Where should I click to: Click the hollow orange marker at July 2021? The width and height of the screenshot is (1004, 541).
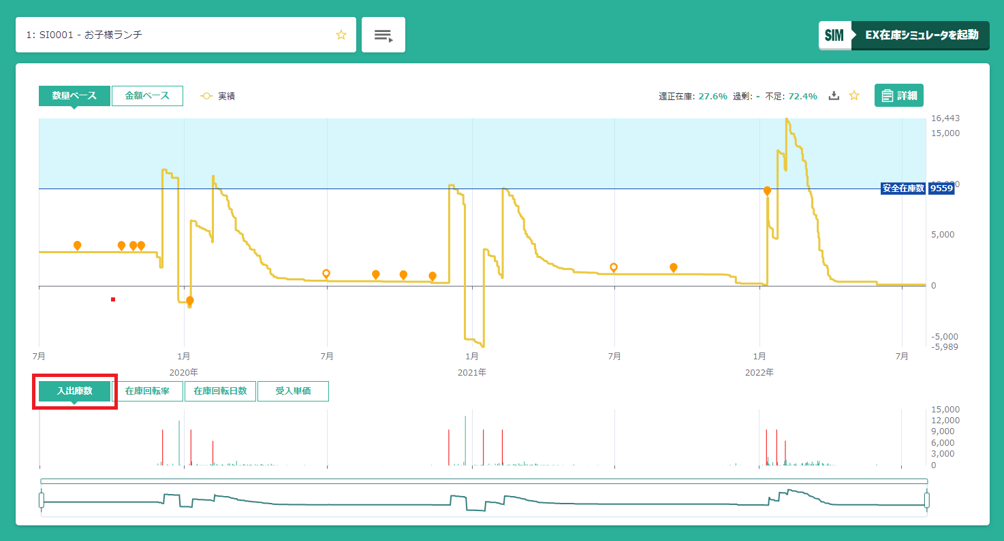614,267
